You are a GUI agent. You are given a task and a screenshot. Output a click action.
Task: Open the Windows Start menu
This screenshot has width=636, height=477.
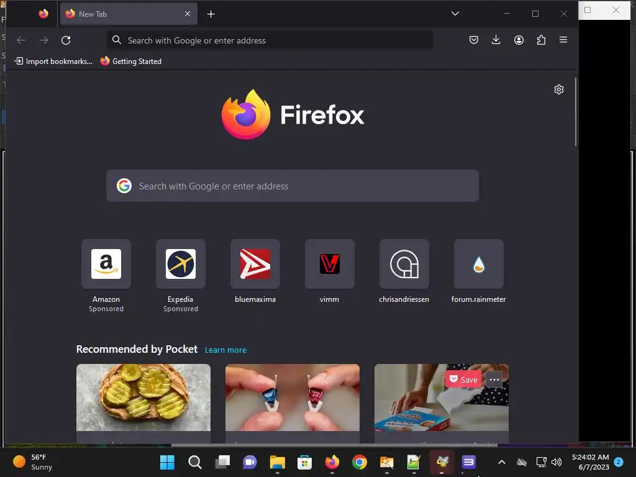point(167,462)
